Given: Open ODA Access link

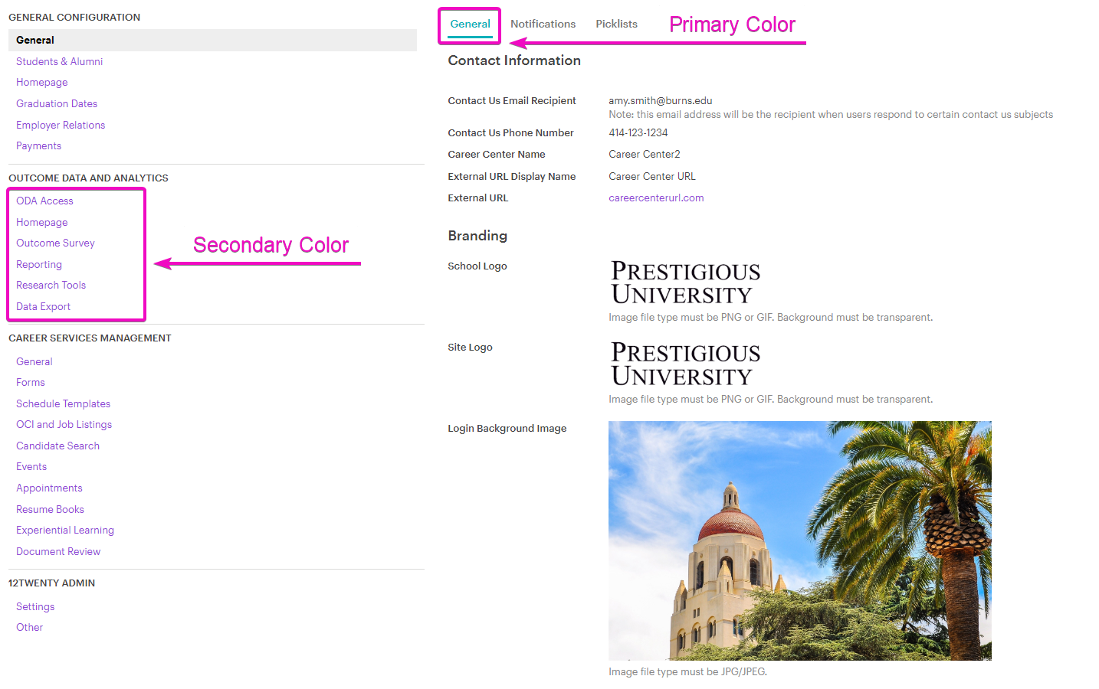Looking at the screenshot, I should tap(44, 201).
